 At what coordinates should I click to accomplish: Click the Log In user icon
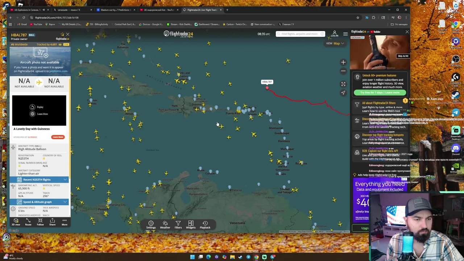[334, 34]
